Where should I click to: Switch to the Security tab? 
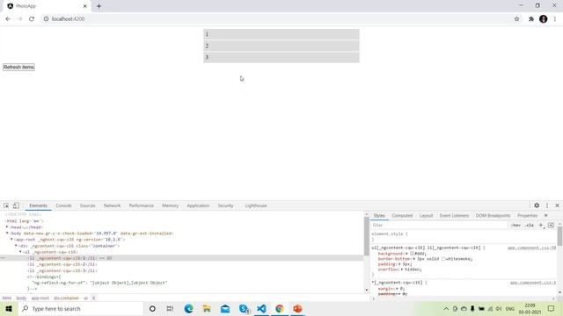[225, 205]
